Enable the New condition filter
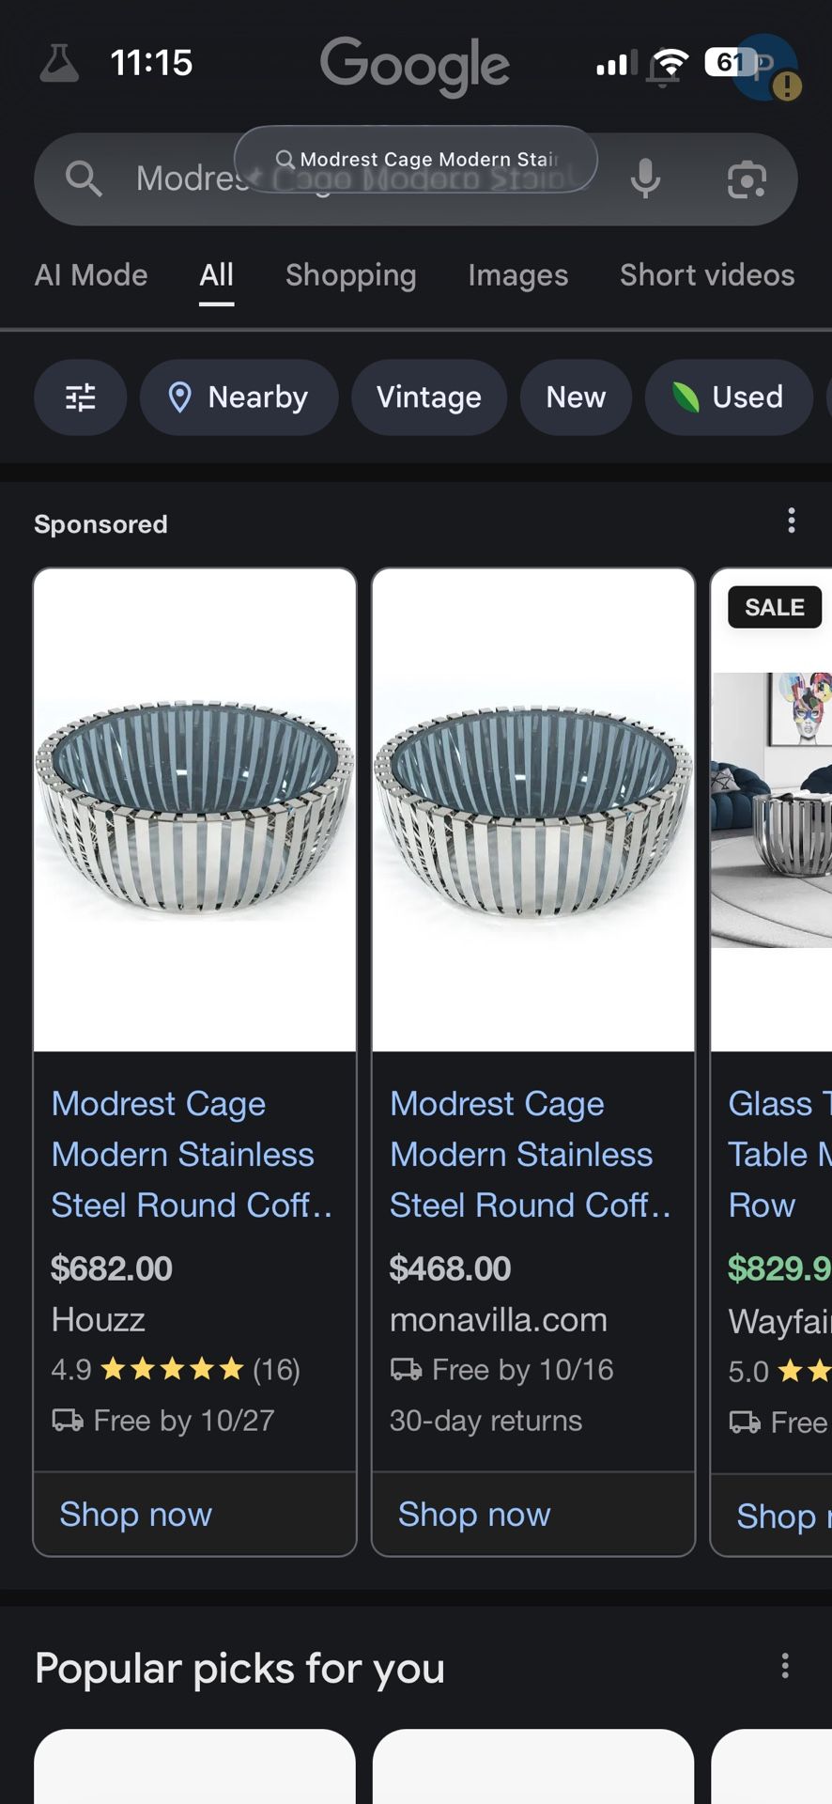Viewport: 832px width, 1804px height. point(576,397)
